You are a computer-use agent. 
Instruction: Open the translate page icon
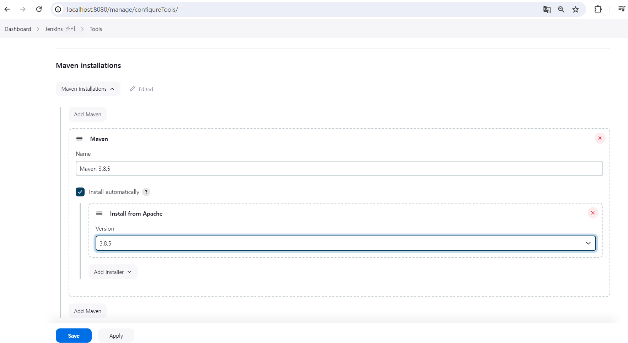(x=547, y=10)
